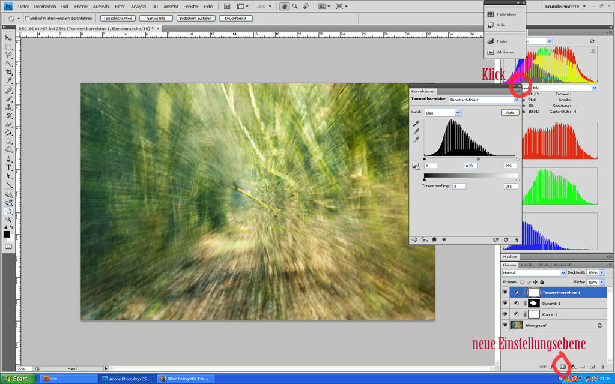Open the Aktionen panel
The width and height of the screenshot is (615, 384).
504,52
